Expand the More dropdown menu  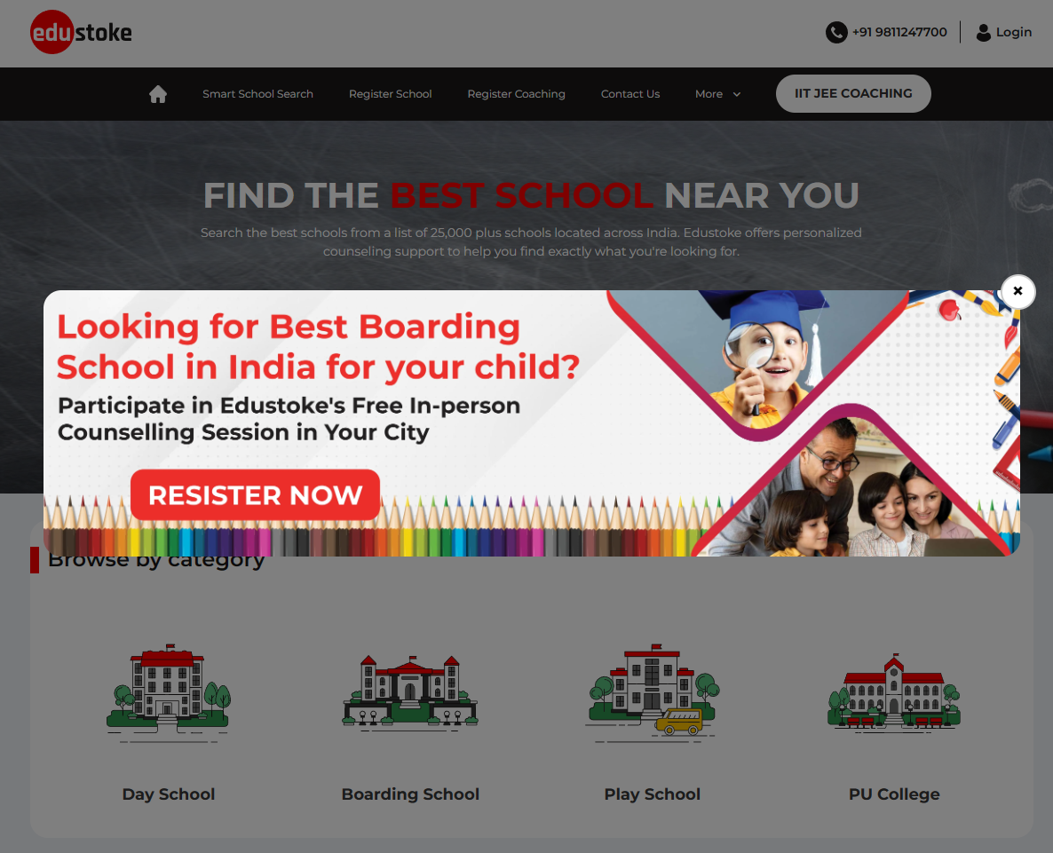[x=717, y=94]
